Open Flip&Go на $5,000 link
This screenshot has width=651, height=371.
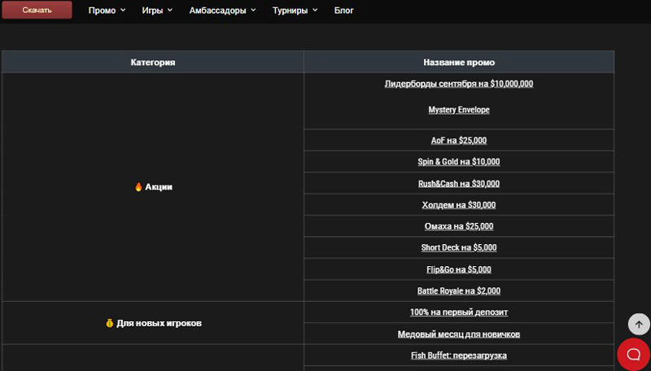coord(458,269)
